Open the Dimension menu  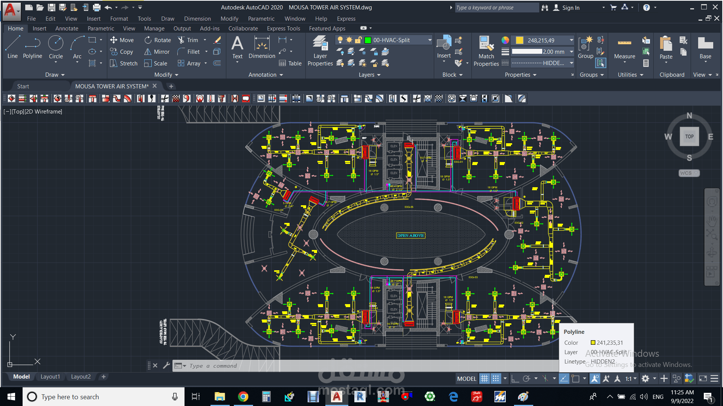click(x=197, y=19)
